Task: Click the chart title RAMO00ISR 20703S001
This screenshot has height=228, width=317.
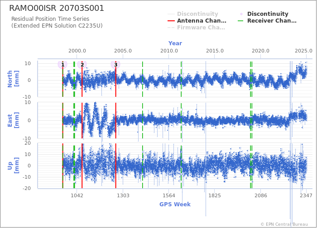Action: (57, 8)
